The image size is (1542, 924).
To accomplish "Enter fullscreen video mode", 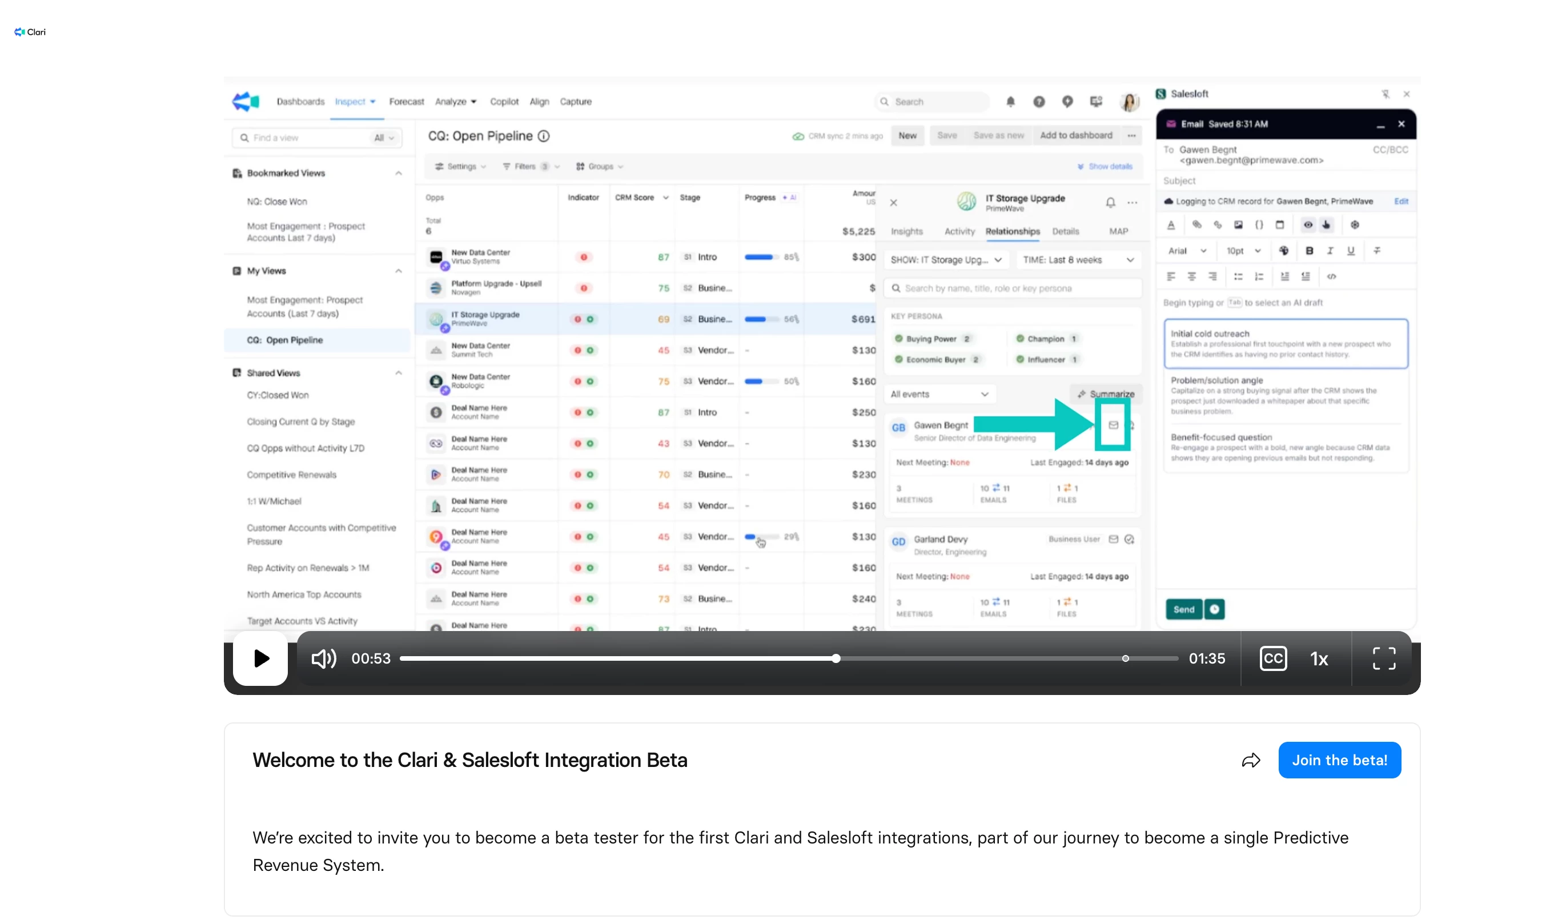I will coord(1383,658).
